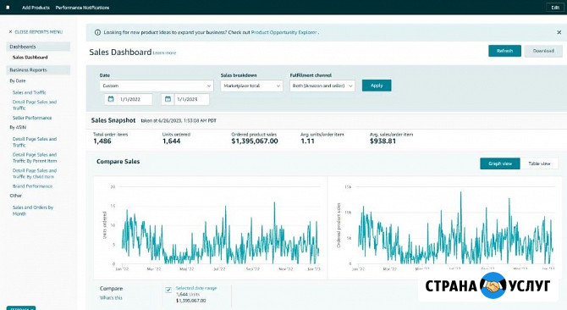Click the Refresh button
Viewport: 567px width, 310px height.
[x=505, y=51]
